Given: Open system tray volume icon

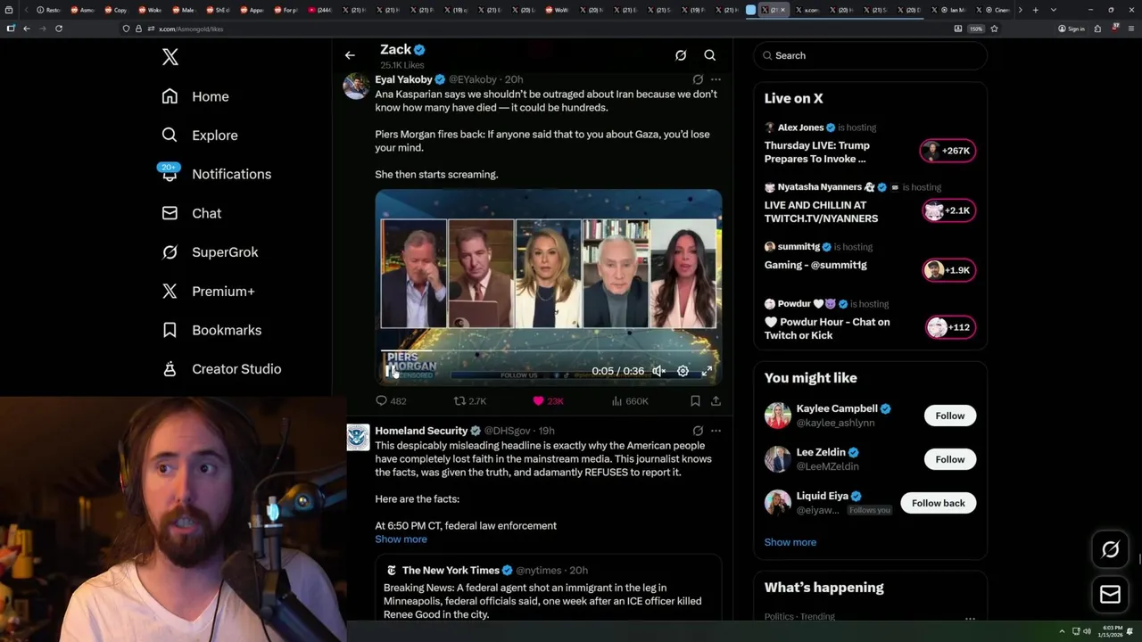Looking at the screenshot, I should point(1087,631).
